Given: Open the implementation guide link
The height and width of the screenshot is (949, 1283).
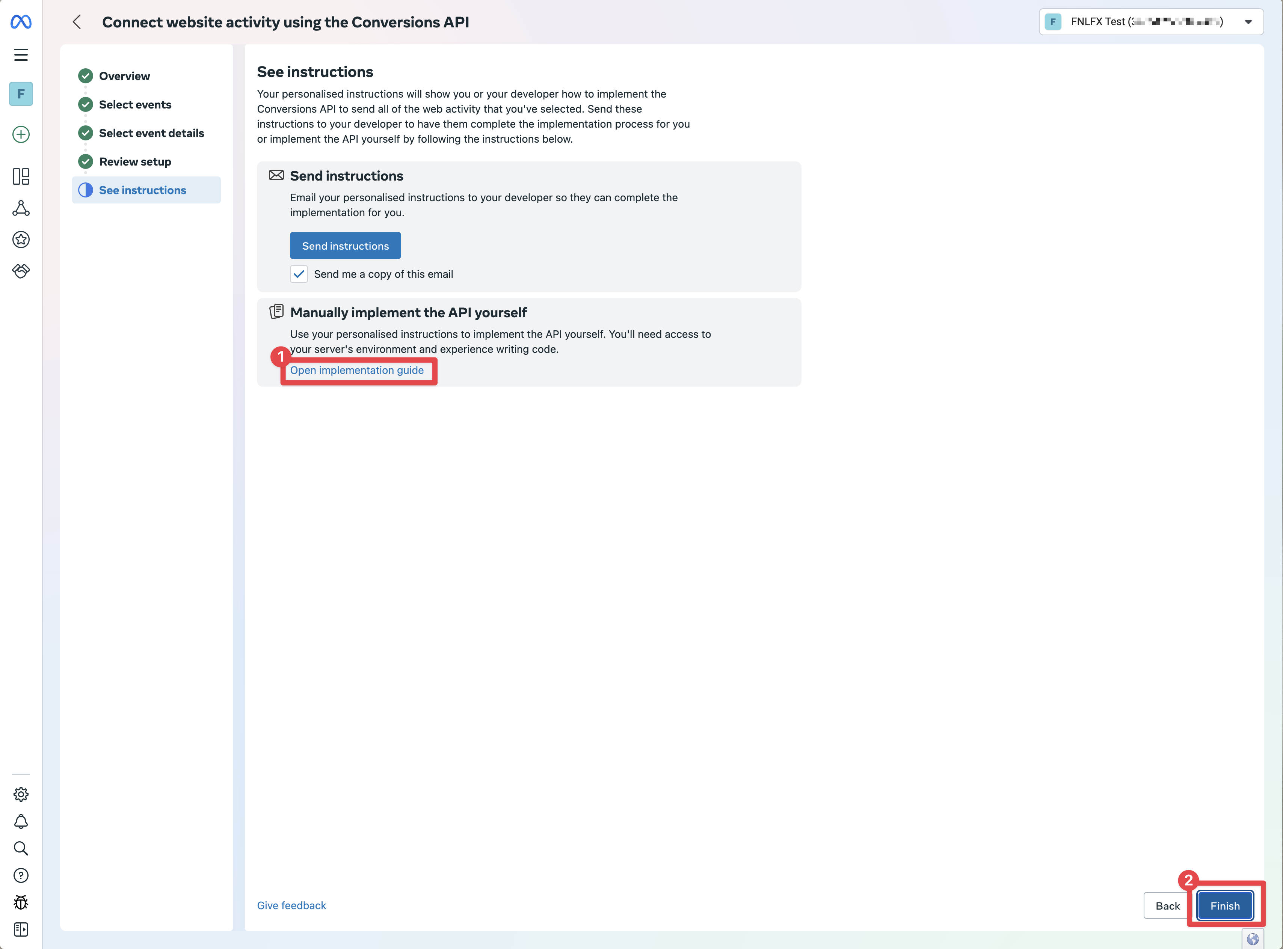Looking at the screenshot, I should [x=356, y=371].
